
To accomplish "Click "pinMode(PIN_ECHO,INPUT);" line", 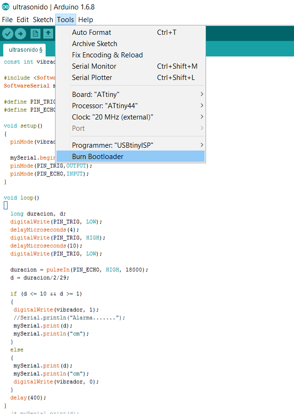I will pos(49,174).
